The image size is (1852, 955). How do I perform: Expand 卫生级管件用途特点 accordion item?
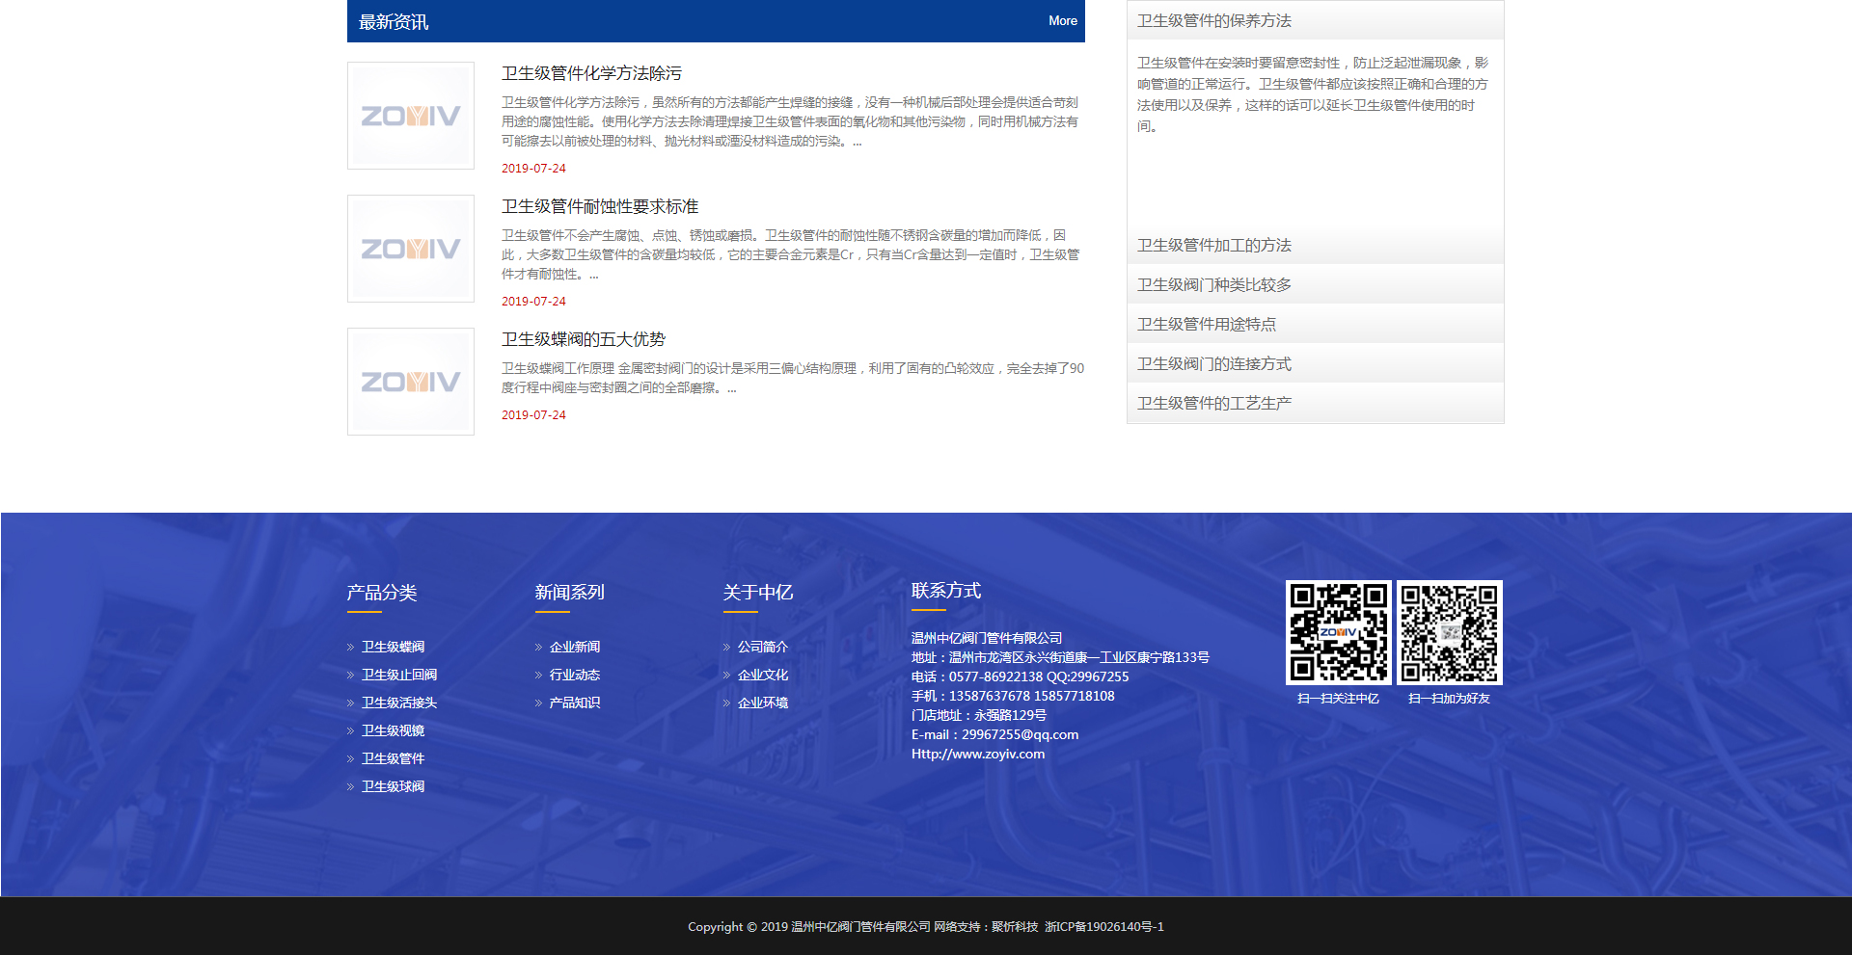(x=1206, y=325)
